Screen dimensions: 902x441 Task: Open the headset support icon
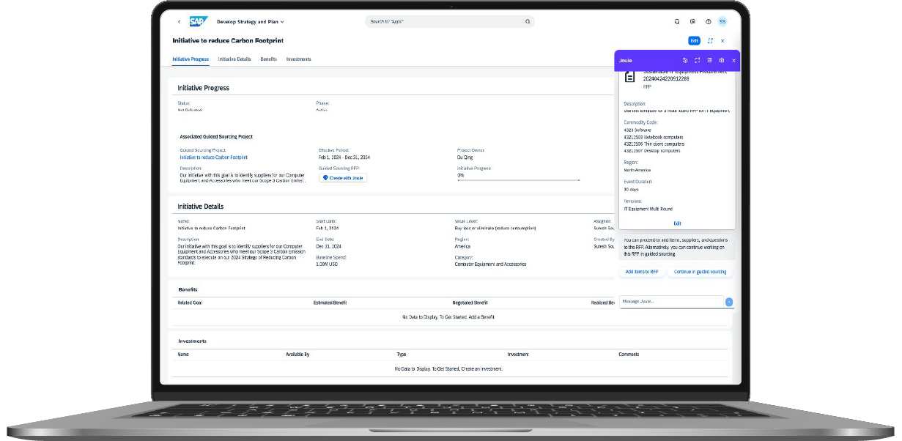(x=676, y=22)
